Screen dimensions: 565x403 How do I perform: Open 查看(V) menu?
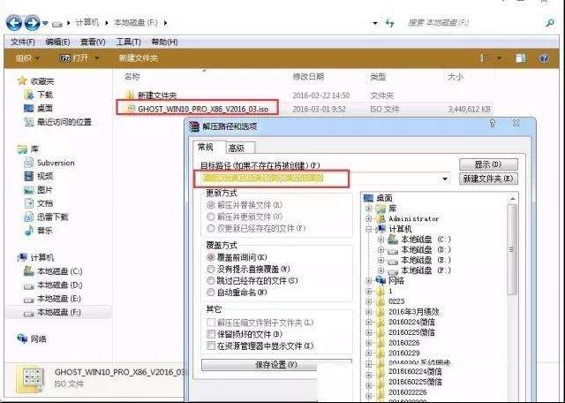coord(93,42)
